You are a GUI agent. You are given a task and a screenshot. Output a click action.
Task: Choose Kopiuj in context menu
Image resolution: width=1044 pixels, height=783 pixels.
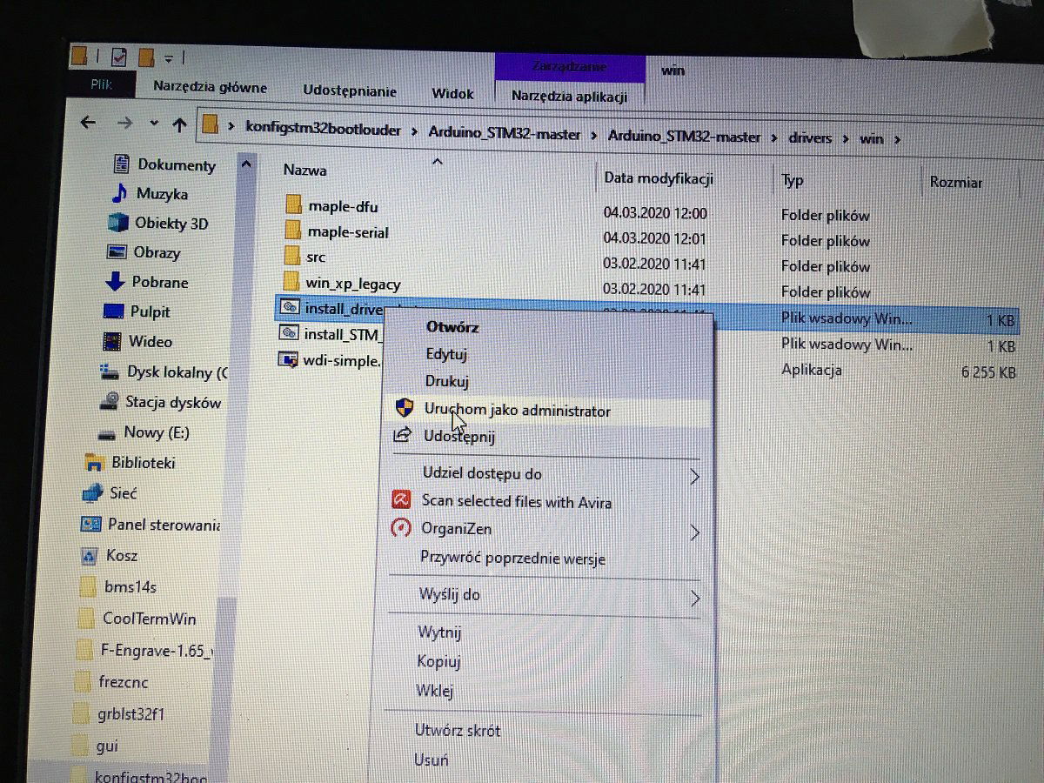[438, 661]
